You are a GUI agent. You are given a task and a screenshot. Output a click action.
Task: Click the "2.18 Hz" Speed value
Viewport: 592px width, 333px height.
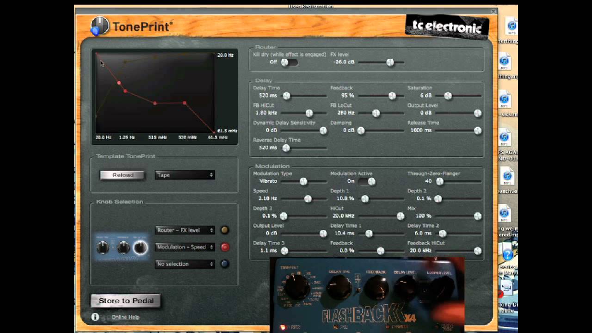click(x=268, y=198)
